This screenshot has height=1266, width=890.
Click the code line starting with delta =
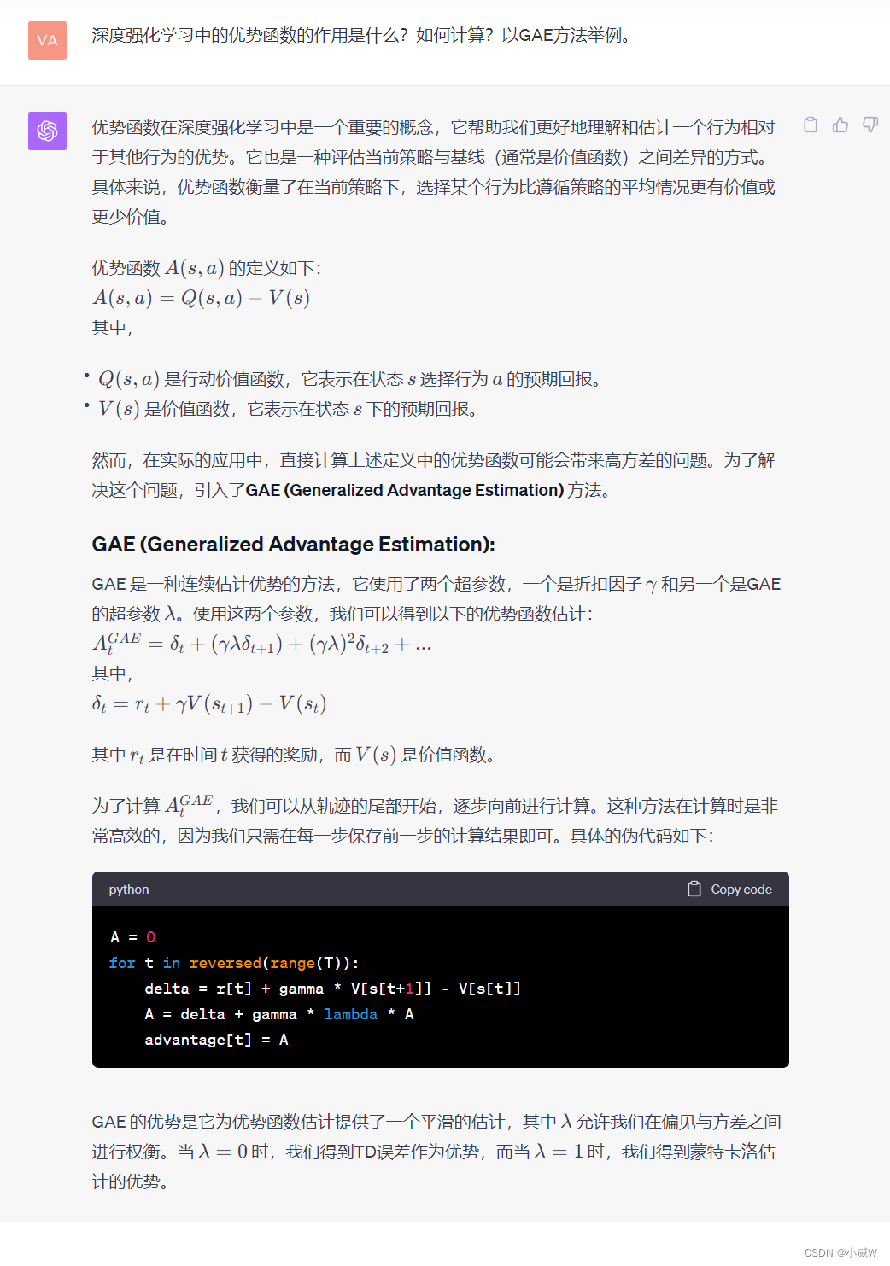(x=332, y=989)
